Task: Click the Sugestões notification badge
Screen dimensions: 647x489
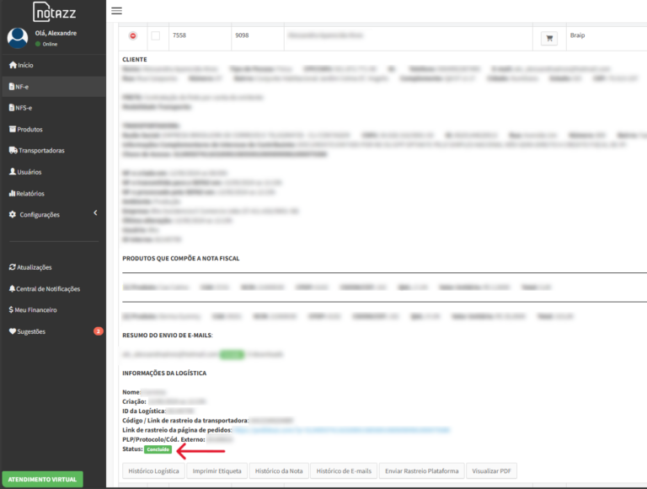Action: coord(99,331)
